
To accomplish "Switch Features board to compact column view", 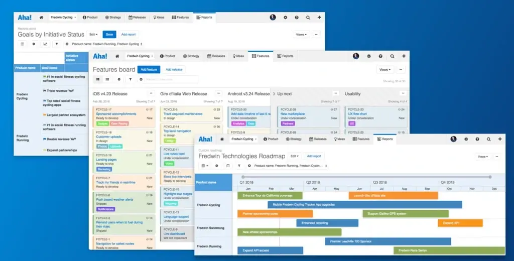I will click(x=107, y=79).
